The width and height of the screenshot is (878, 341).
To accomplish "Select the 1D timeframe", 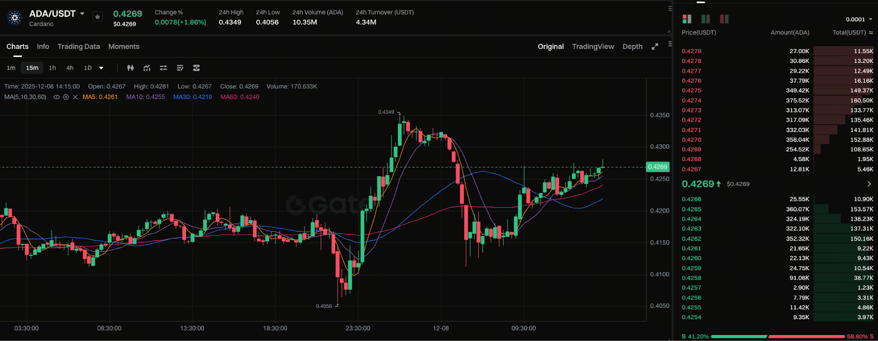I will [x=88, y=68].
